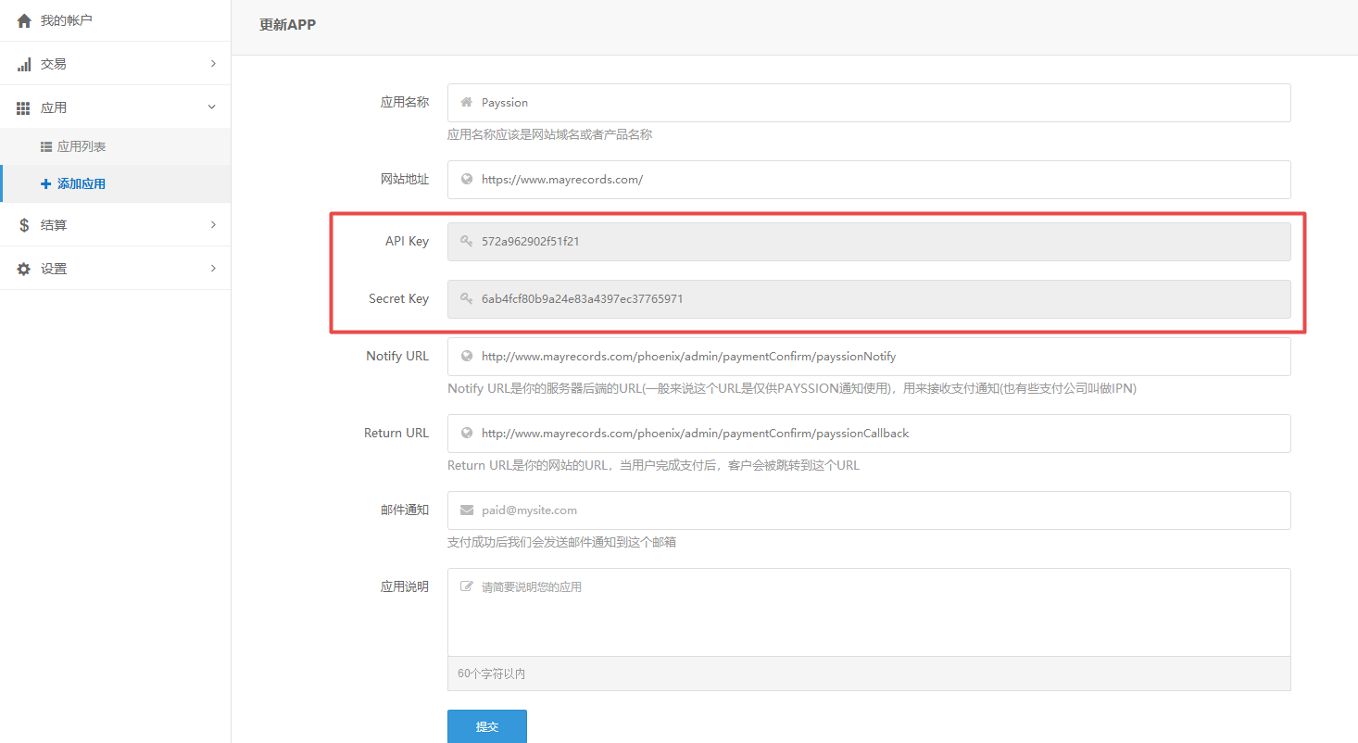
Task: Click the home icon beside 我的帐户
Action: [24, 20]
